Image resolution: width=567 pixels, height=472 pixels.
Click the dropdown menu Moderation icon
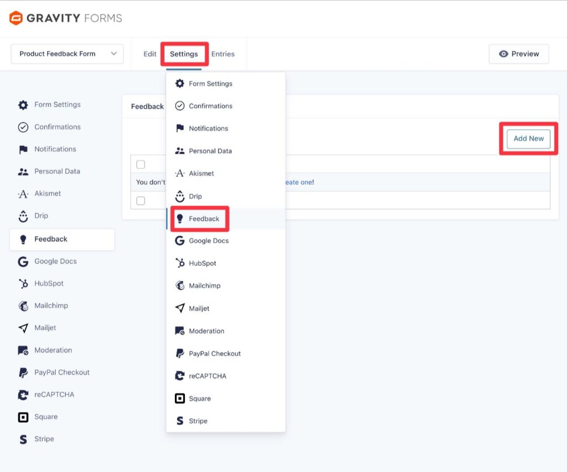[x=180, y=331]
